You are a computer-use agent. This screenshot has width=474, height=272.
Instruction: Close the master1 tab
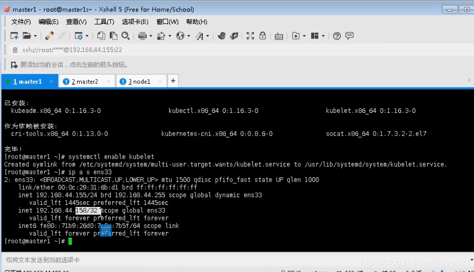[x=51, y=81]
